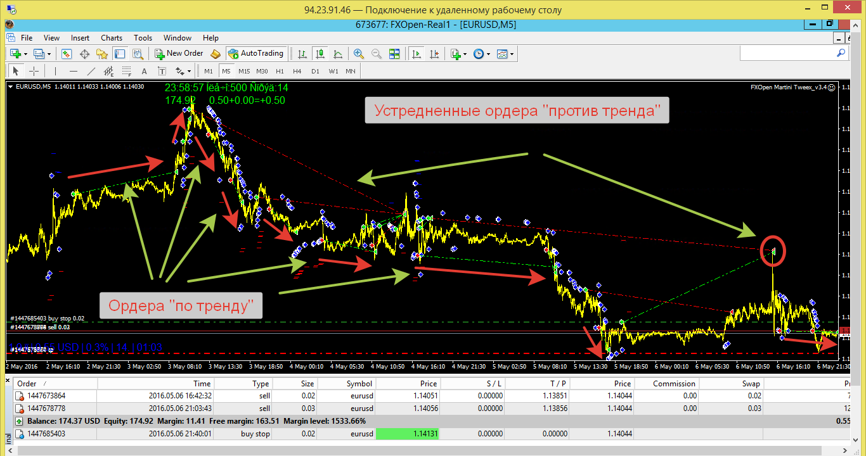Screen dimensions: 866x456
Task: Select the H1 timeframe button
Action: [x=280, y=71]
